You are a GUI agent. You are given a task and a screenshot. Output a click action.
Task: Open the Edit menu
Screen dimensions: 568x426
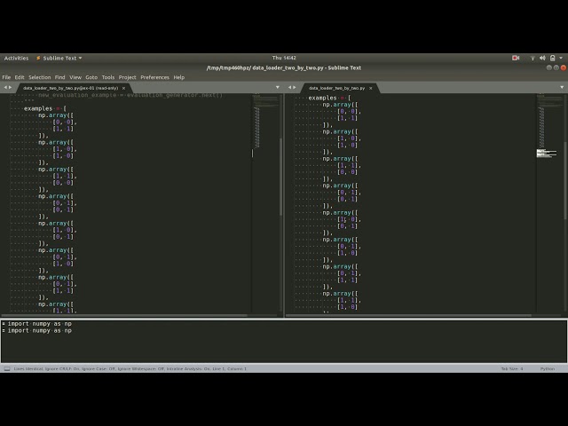coord(20,77)
